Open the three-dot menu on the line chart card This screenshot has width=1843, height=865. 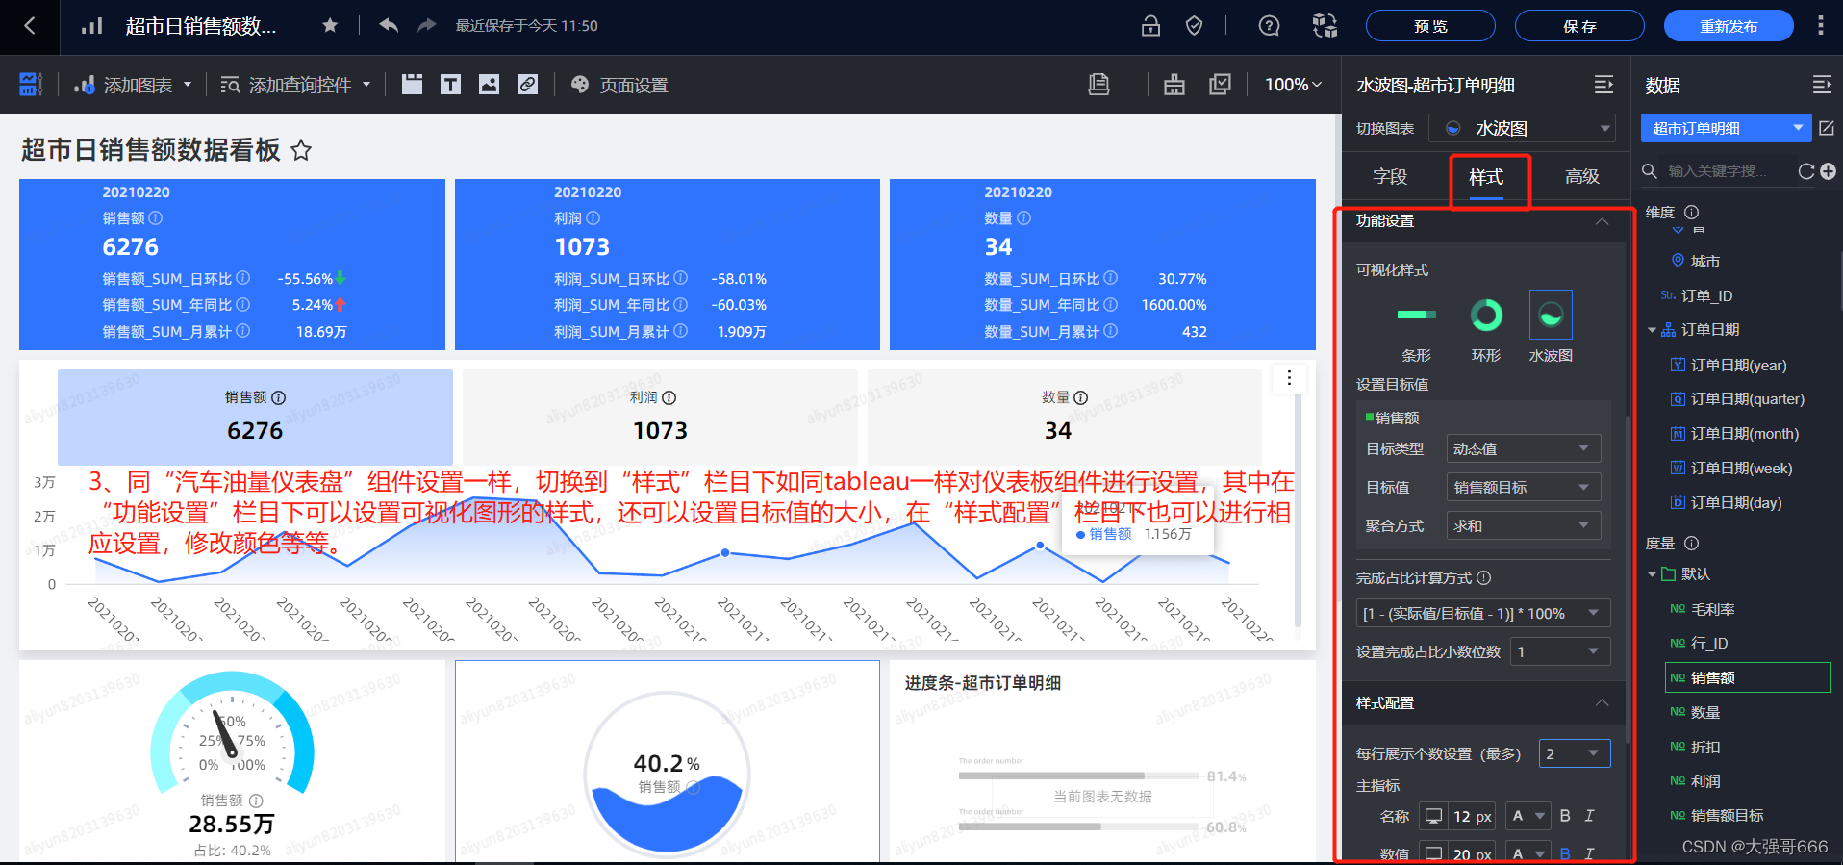tap(1289, 378)
